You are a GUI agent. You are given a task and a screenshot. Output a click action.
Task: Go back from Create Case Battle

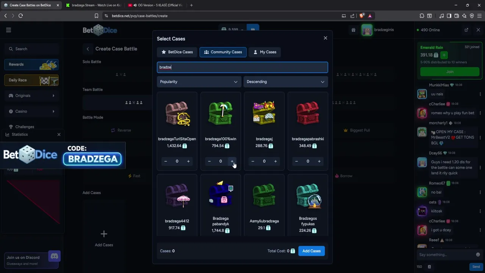[x=88, y=49]
